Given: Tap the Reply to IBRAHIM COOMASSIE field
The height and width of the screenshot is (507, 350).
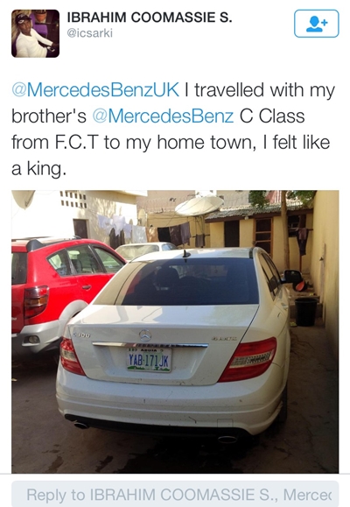Looking at the screenshot, I should point(175,494).
